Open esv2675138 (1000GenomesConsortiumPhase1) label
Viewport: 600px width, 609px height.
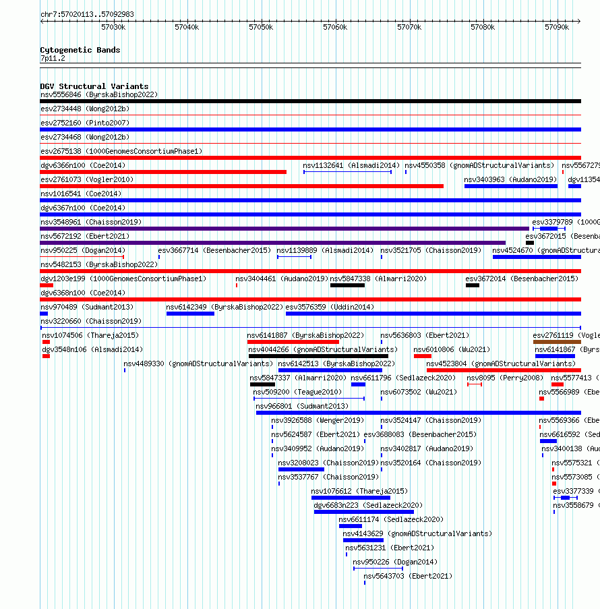[x=121, y=151]
